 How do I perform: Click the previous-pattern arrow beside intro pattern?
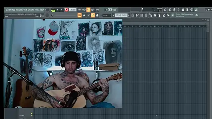tap(113, 15)
